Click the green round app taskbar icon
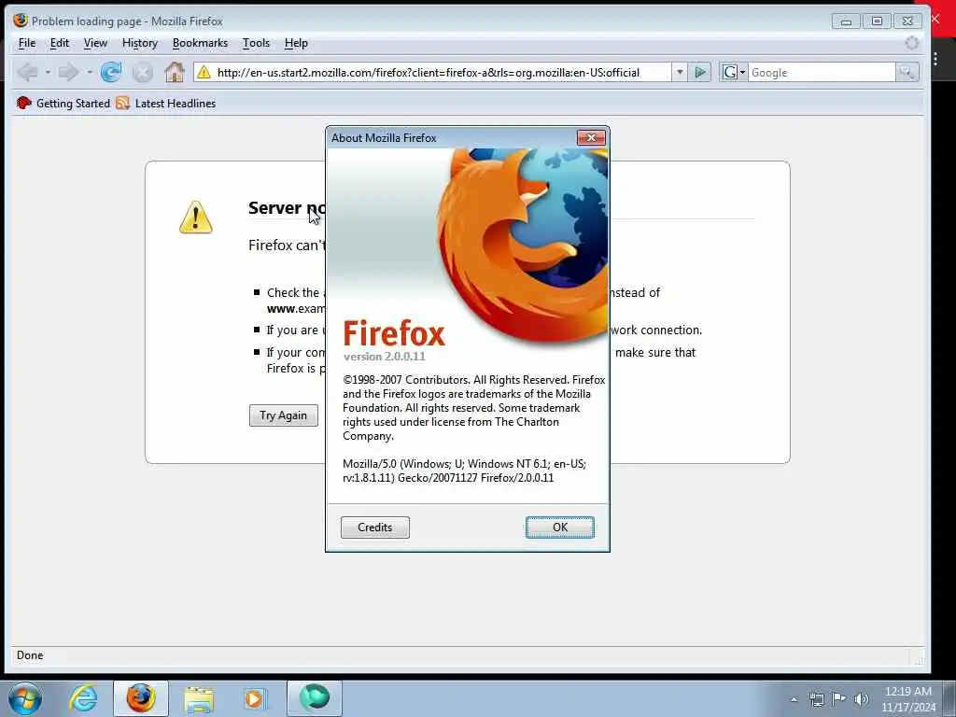 [314, 698]
